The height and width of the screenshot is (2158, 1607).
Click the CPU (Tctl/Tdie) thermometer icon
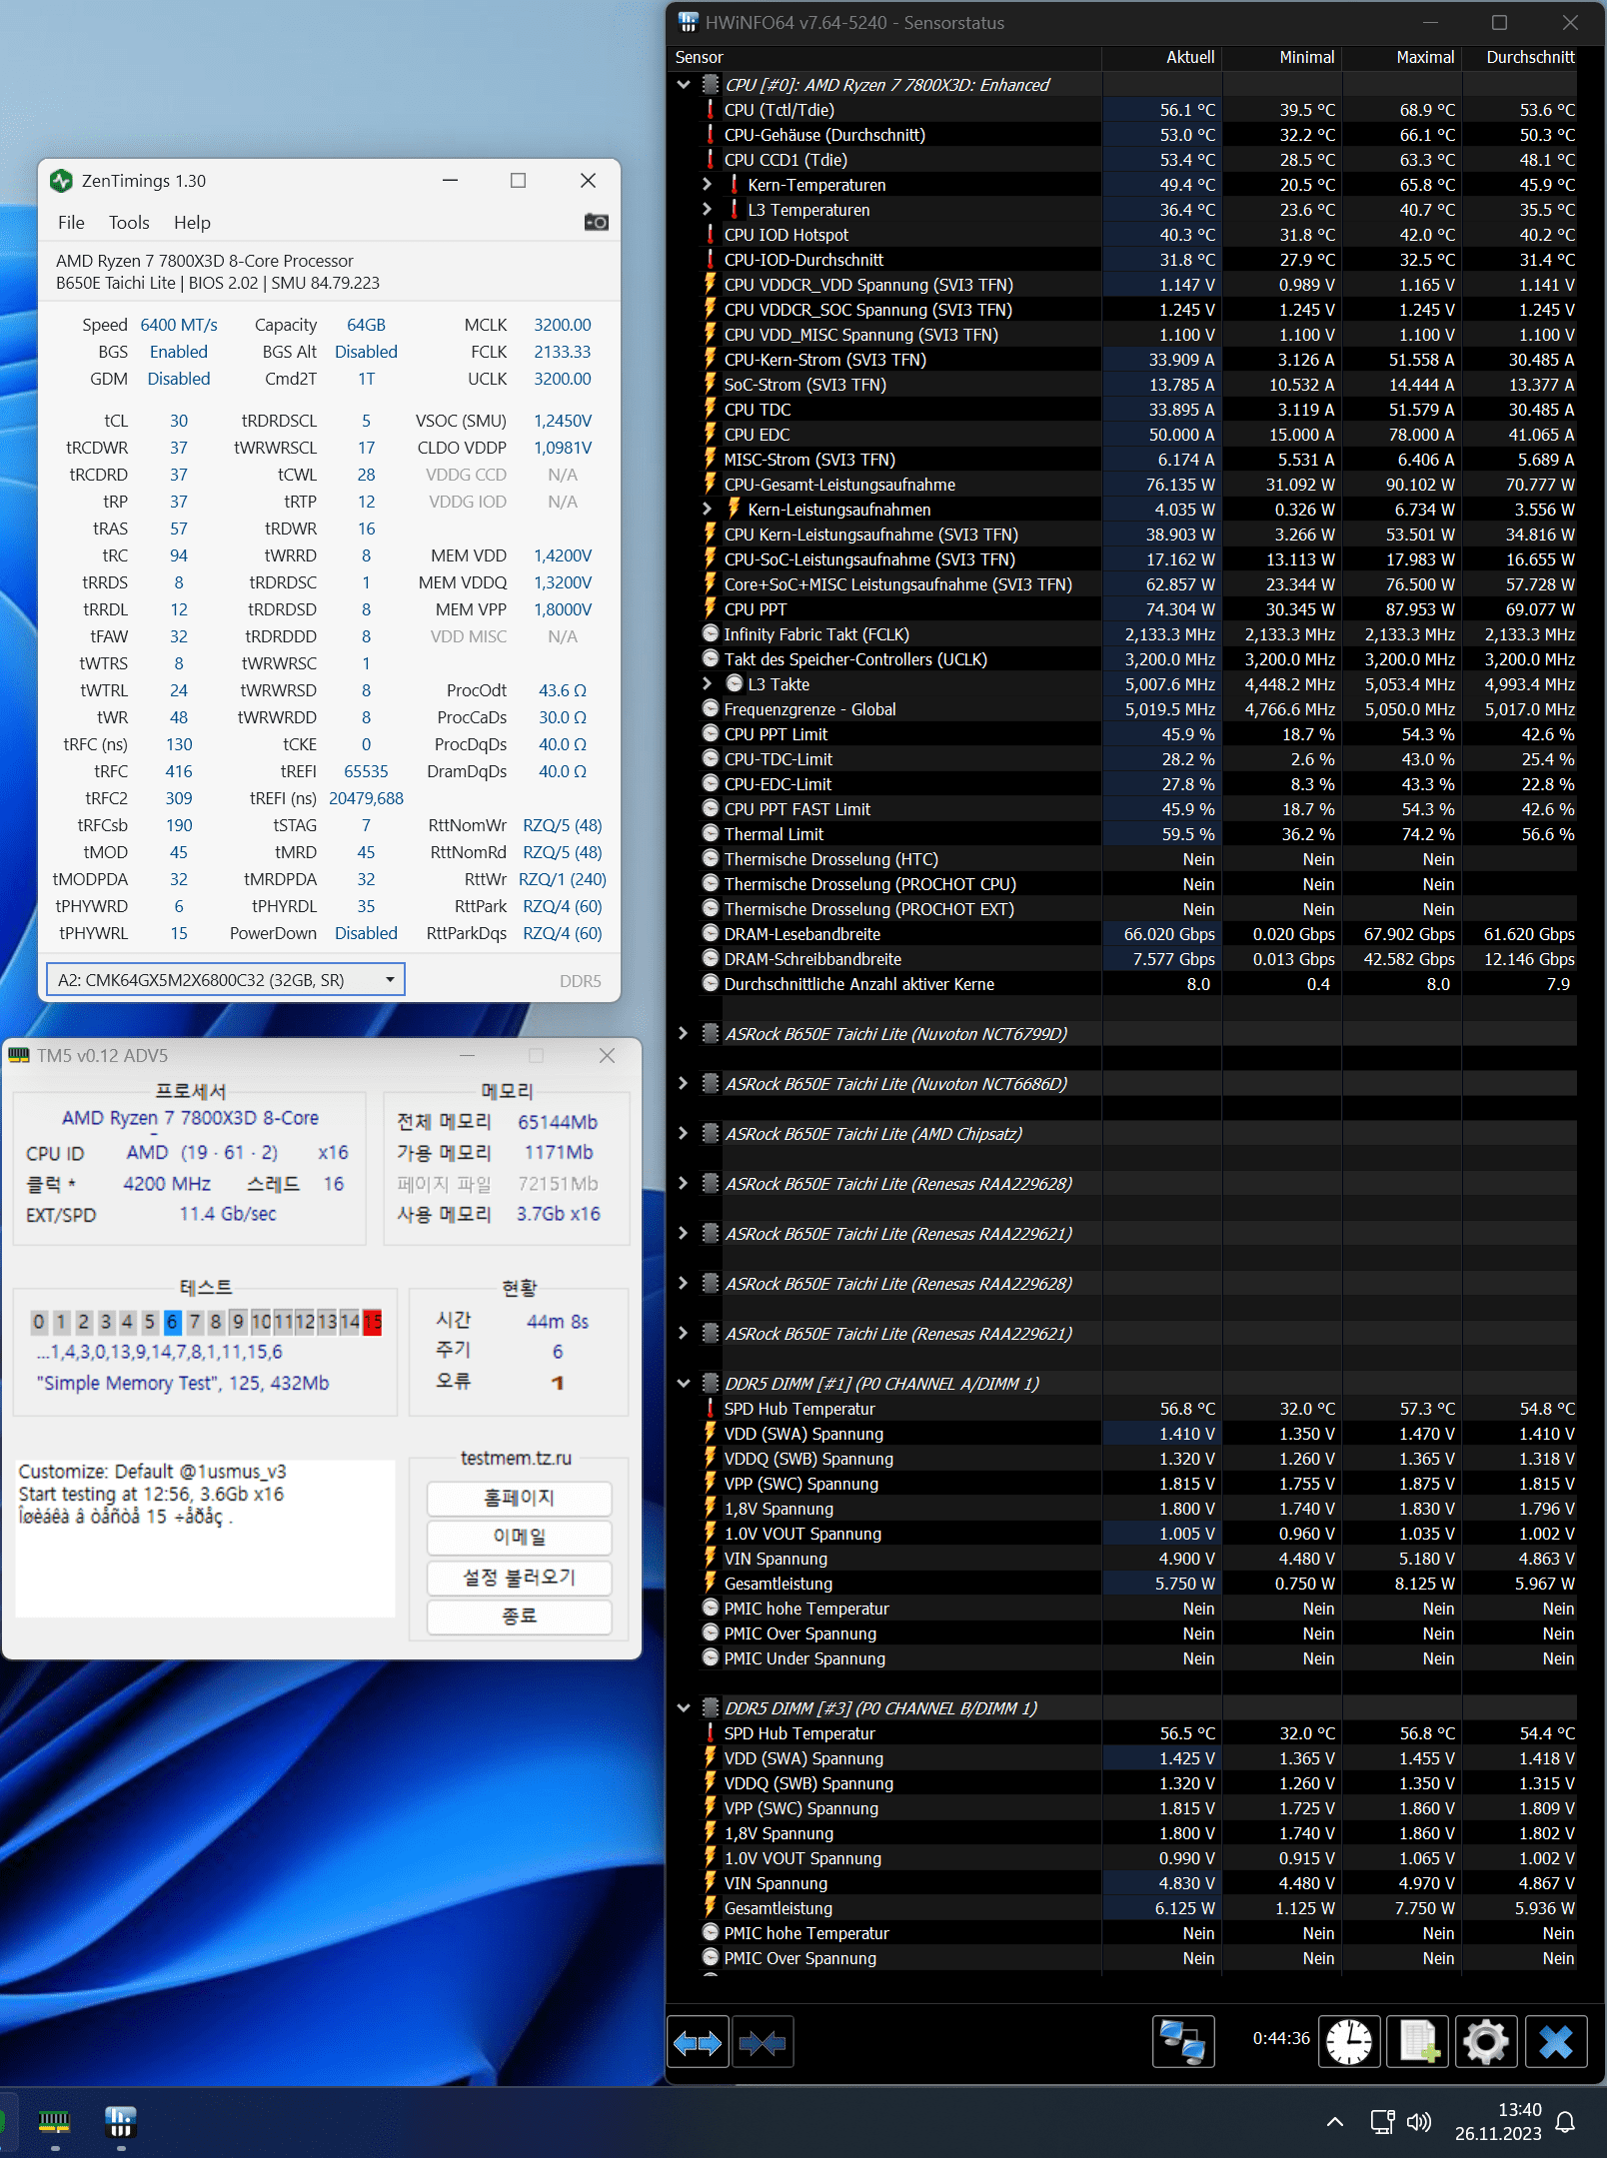[711, 110]
